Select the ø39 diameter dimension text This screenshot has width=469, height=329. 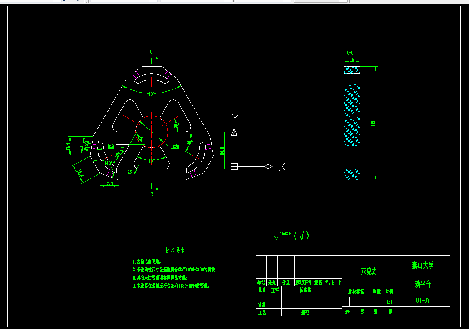(111, 147)
